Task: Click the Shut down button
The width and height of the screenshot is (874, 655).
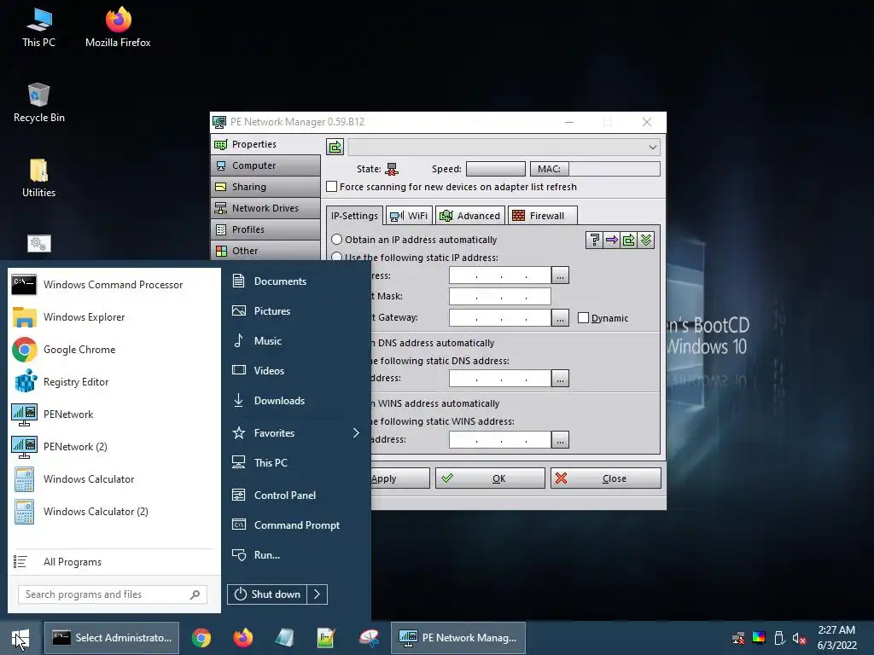Action: click(267, 594)
